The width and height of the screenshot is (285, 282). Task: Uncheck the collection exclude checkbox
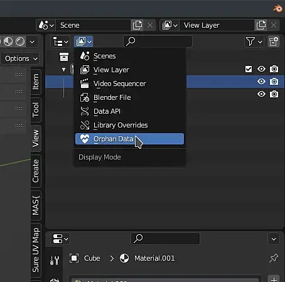(x=249, y=69)
